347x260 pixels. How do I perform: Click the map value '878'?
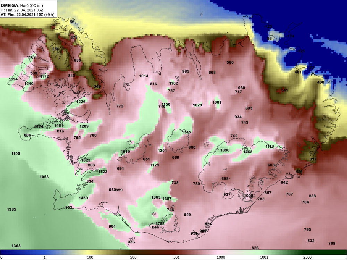74,37
